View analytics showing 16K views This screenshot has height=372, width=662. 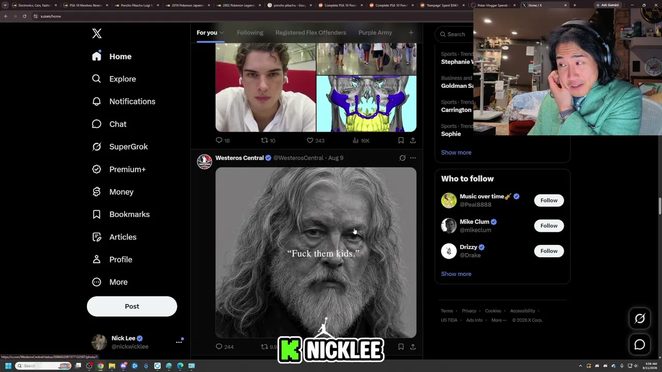coord(355,141)
